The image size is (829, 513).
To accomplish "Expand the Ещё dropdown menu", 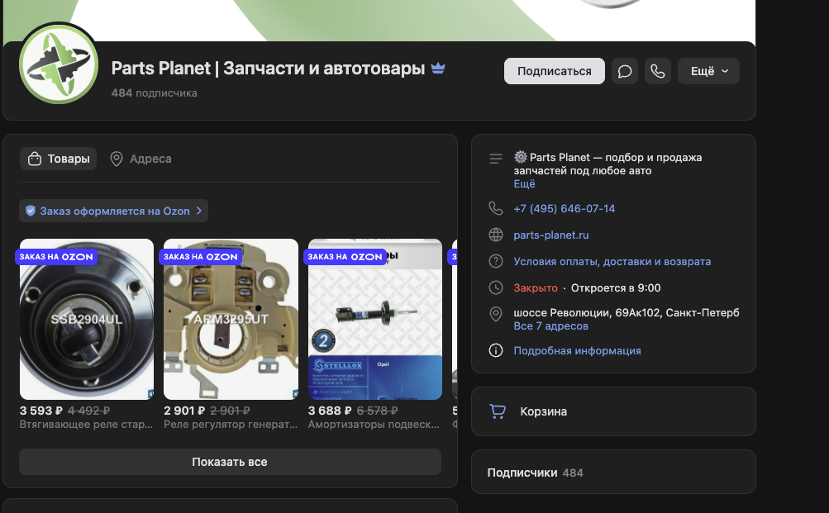I will point(708,71).
